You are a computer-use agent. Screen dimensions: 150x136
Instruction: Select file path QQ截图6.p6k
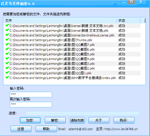tap(52, 50)
